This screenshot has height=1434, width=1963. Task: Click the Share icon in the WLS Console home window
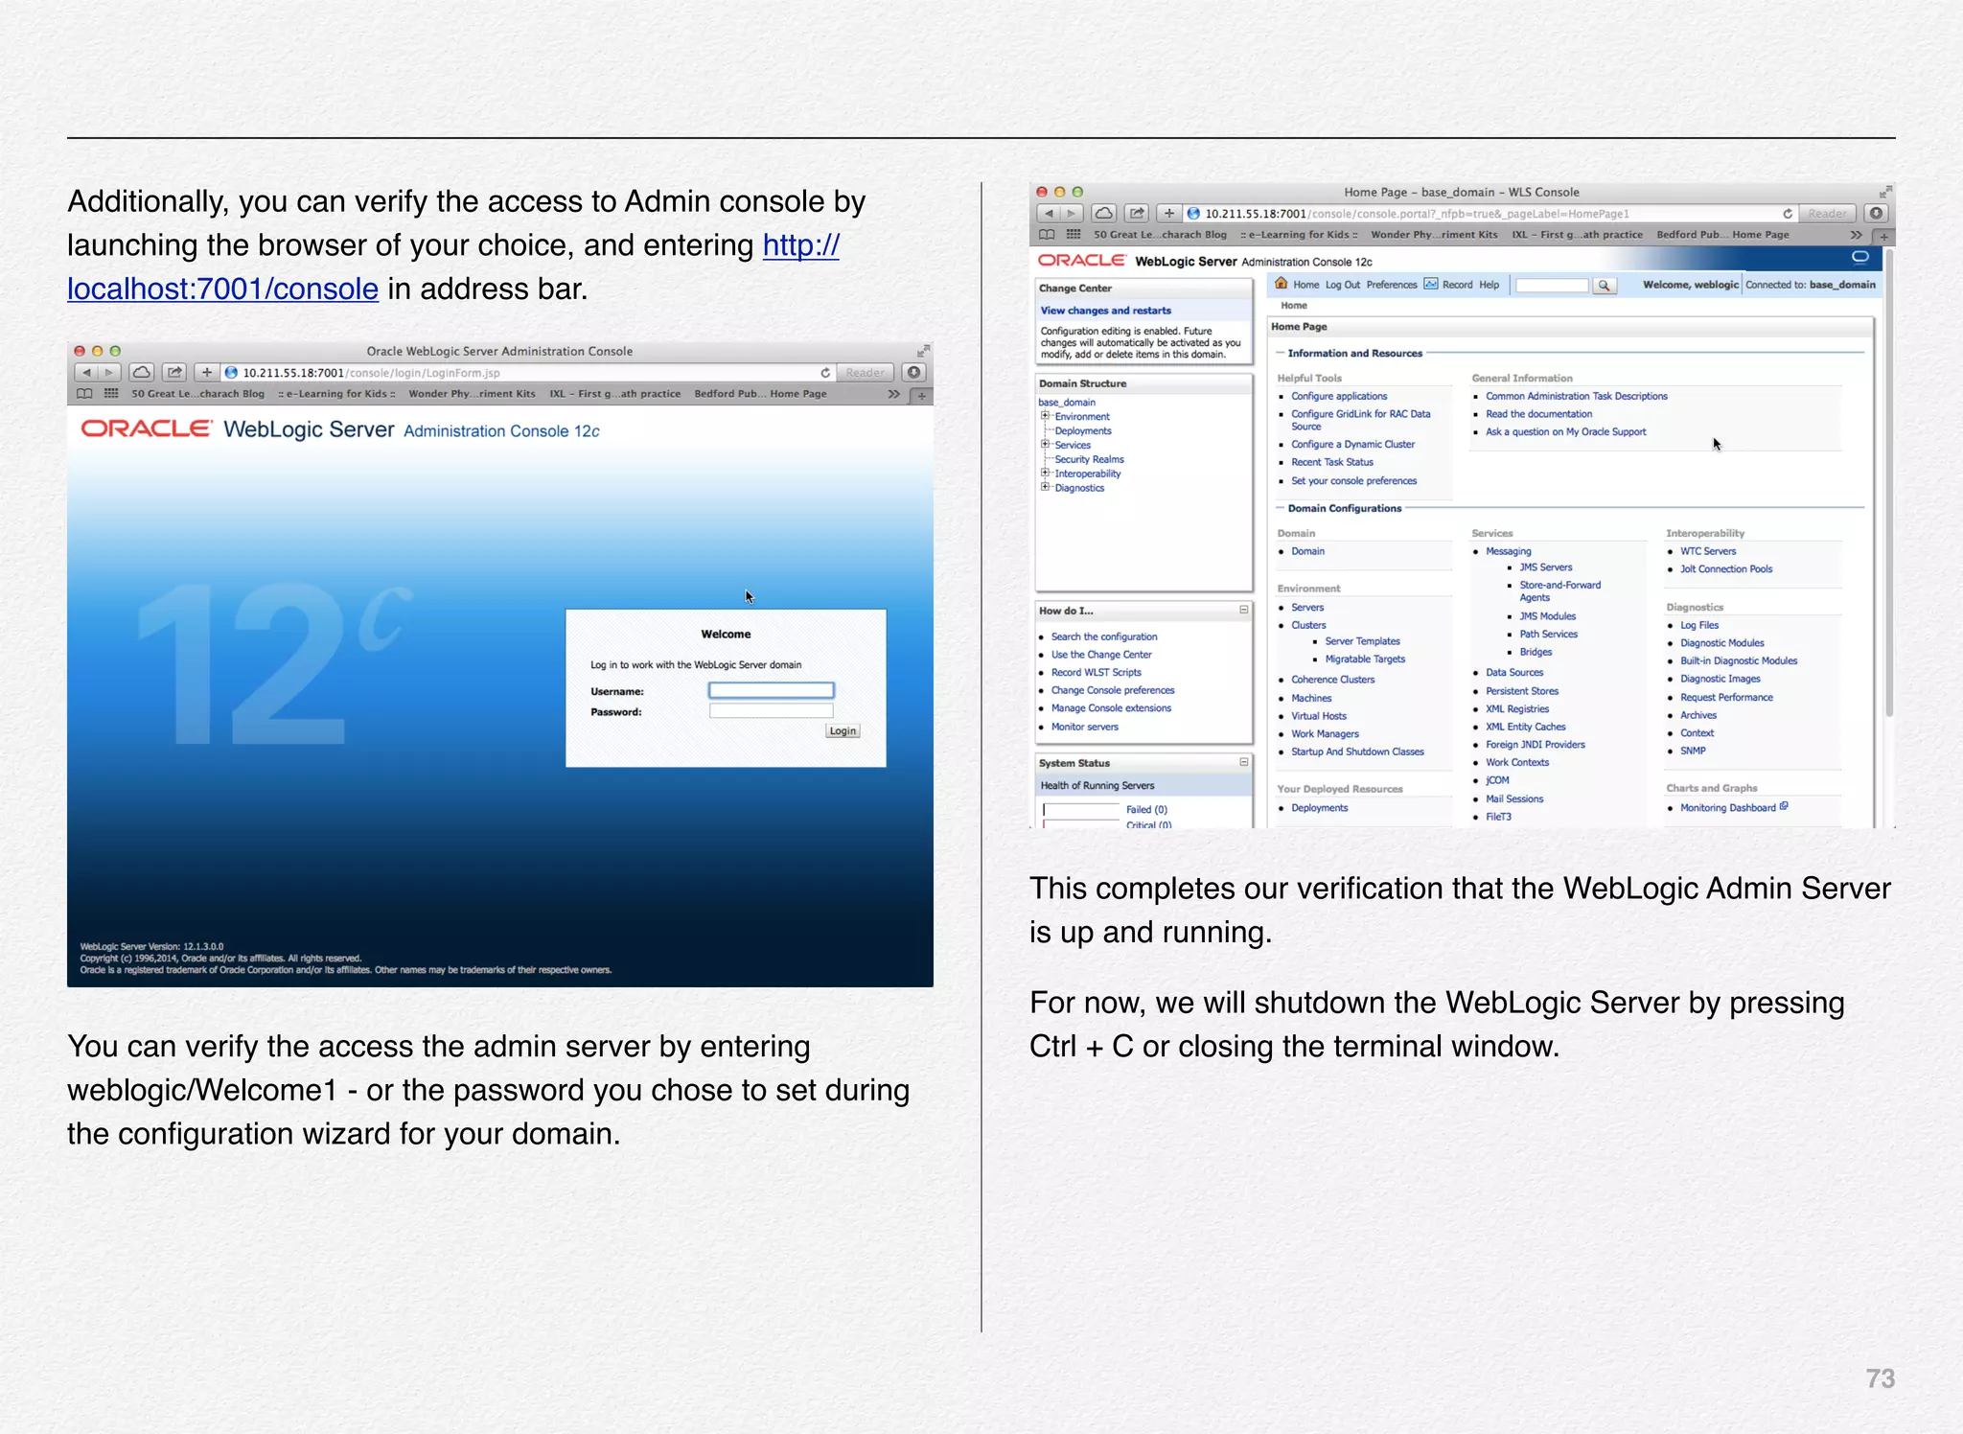tap(1137, 213)
